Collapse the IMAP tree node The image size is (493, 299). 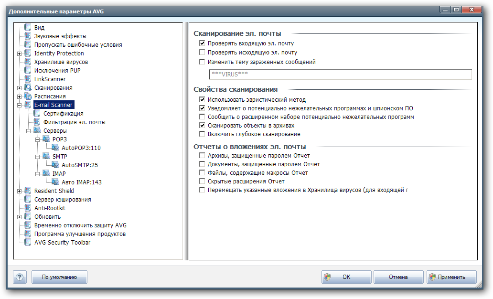click(x=38, y=173)
